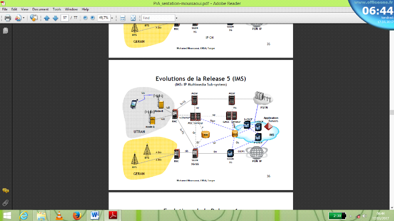Open the collaborate toolbar dropdown arrow
Image resolution: width=394 pixels, height=221 pixels.
[24, 18]
